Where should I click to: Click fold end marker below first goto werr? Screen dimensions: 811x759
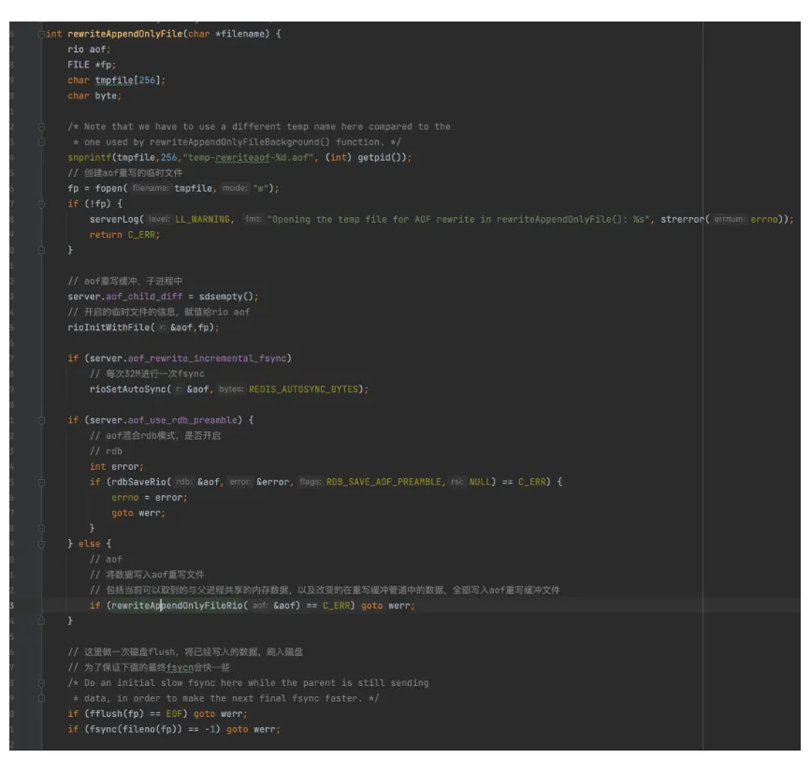[41, 528]
